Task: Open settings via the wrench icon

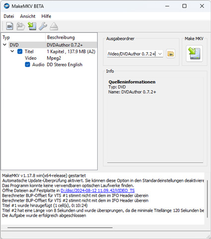Action: tap(43, 26)
